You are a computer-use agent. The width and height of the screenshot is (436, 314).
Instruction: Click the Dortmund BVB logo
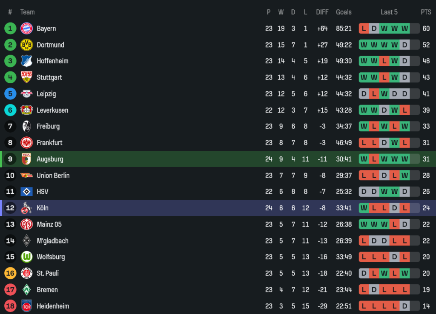click(26, 45)
